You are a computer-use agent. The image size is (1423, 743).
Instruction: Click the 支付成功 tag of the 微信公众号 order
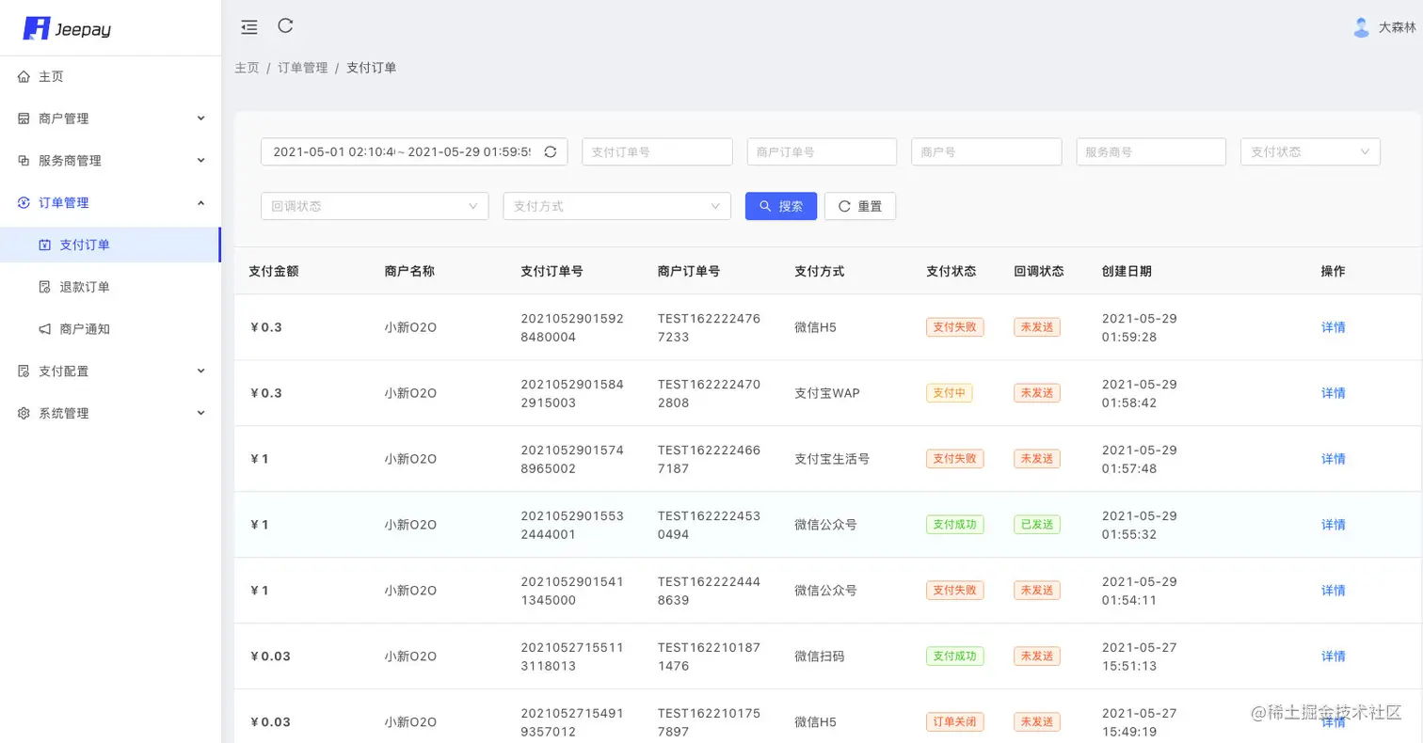click(x=955, y=525)
